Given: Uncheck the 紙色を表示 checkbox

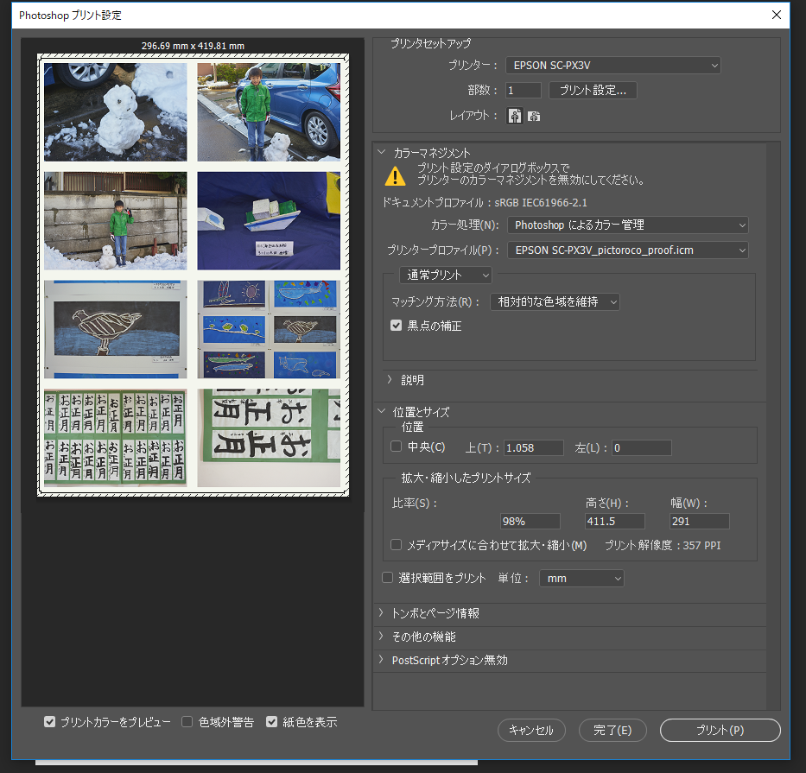Looking at the screenshot, I should [271, 721].
